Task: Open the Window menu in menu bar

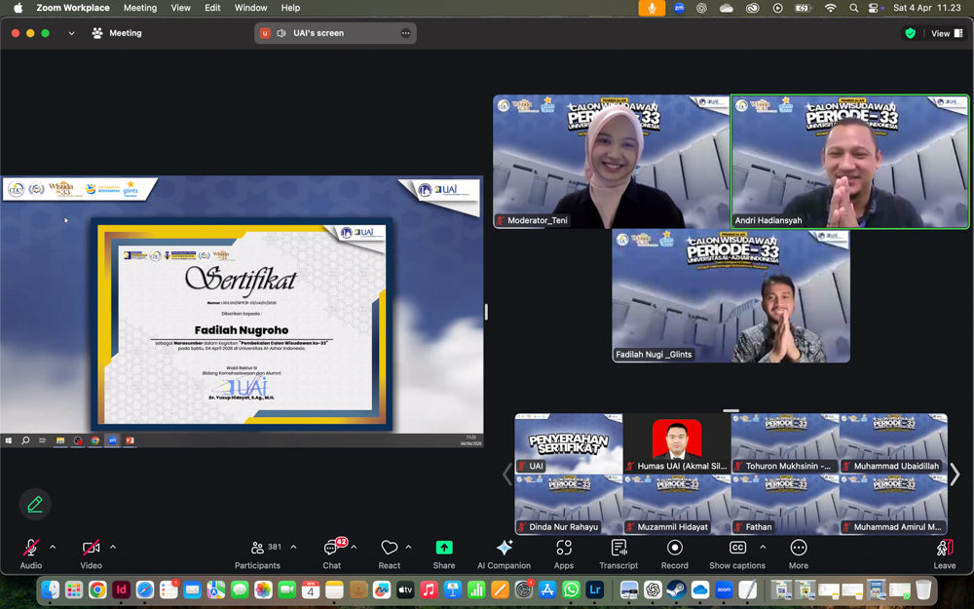Action: 250,8
